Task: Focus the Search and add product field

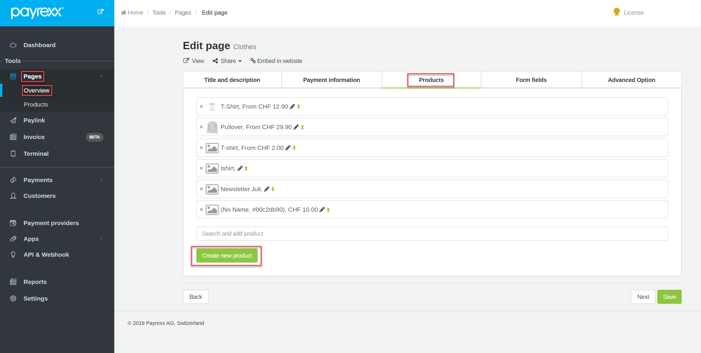Action: pos(432,234)
